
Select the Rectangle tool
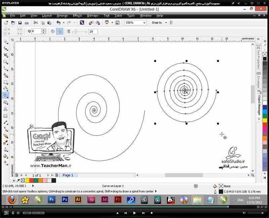(5, 82)
